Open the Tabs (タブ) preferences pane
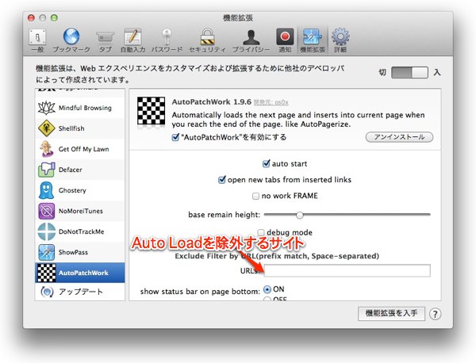The width and height of the screenshot is (476, 363). [x=105, y=40]
